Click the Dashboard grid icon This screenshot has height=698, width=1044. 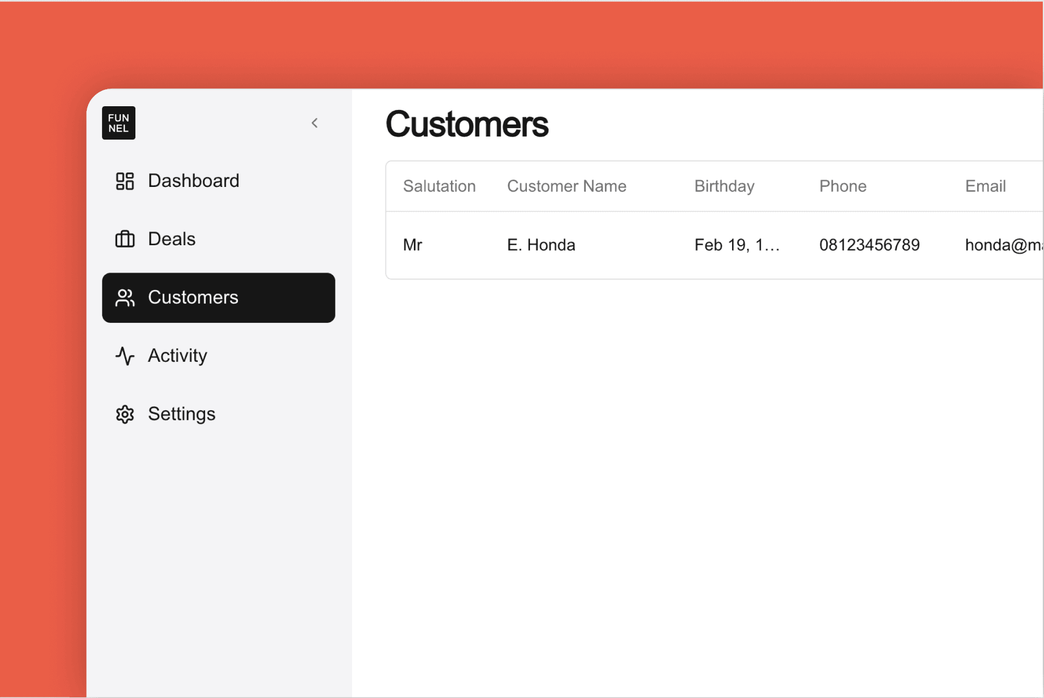pyautogui.click(x=125, y=181)
